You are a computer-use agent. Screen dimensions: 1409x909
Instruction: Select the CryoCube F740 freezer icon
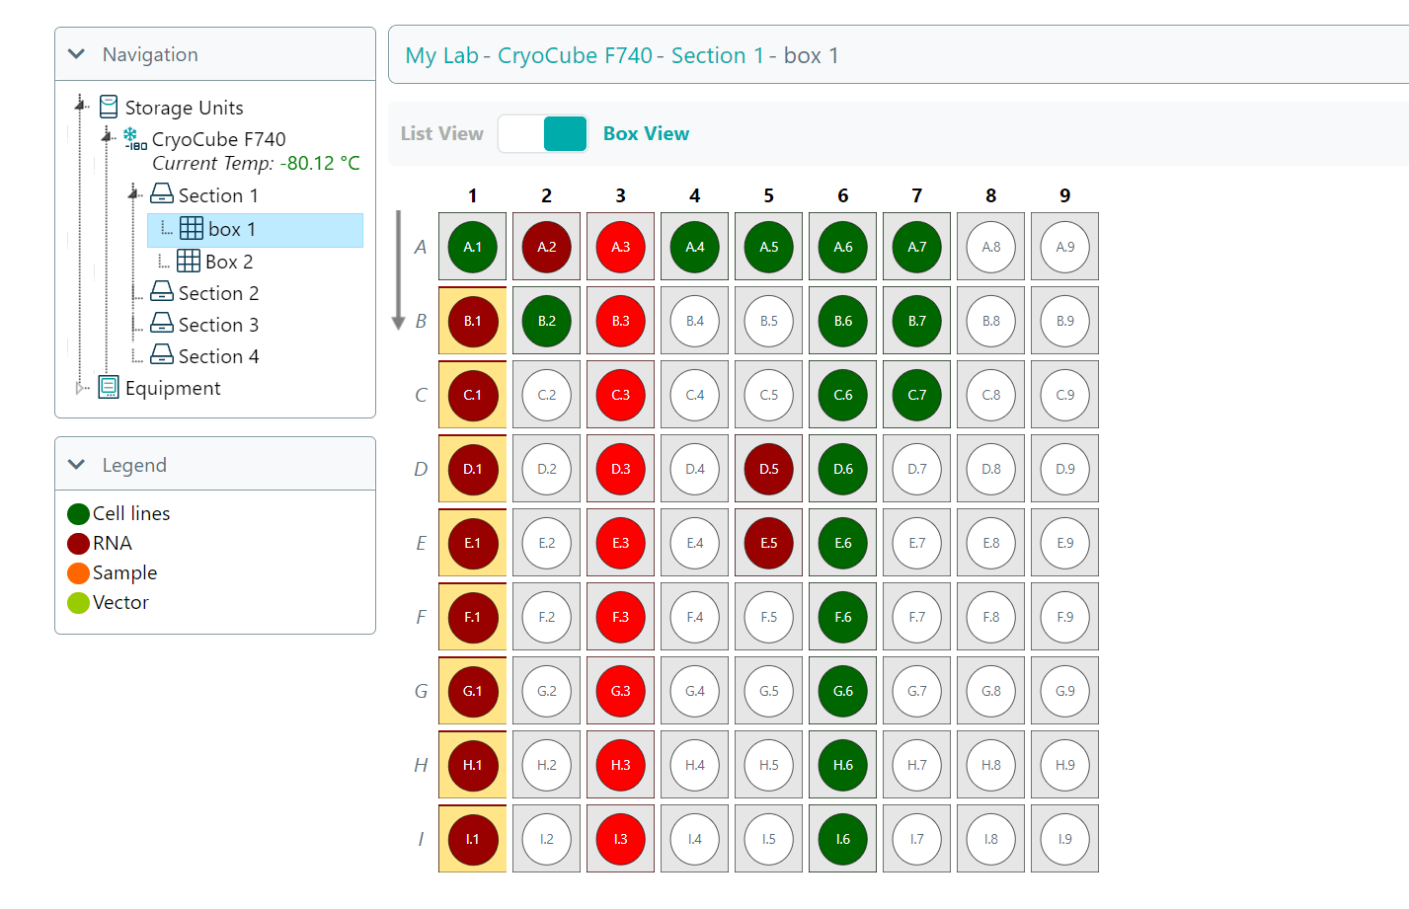coord(129,139)
